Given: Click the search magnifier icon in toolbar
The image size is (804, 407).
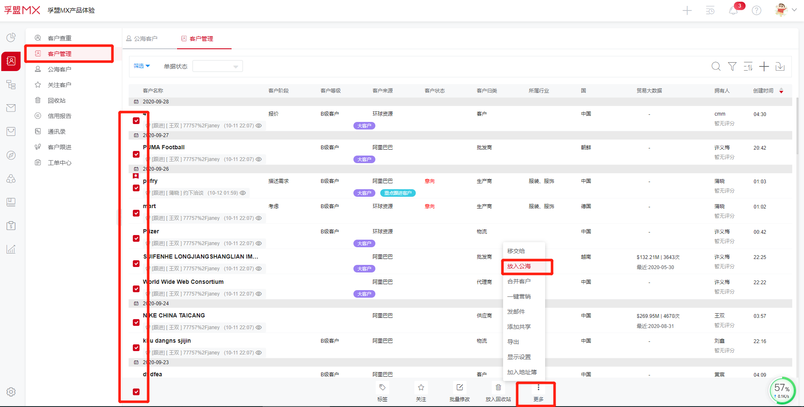Looking at the screenshot, I should pyautogui.click(x=716, y=66).
